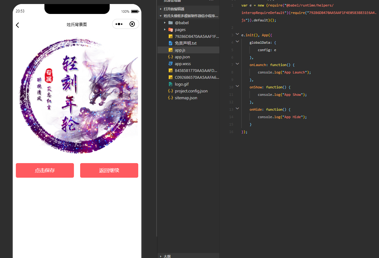
Task: Expand the 大纲 outline panel
Action: pos(167,256)
